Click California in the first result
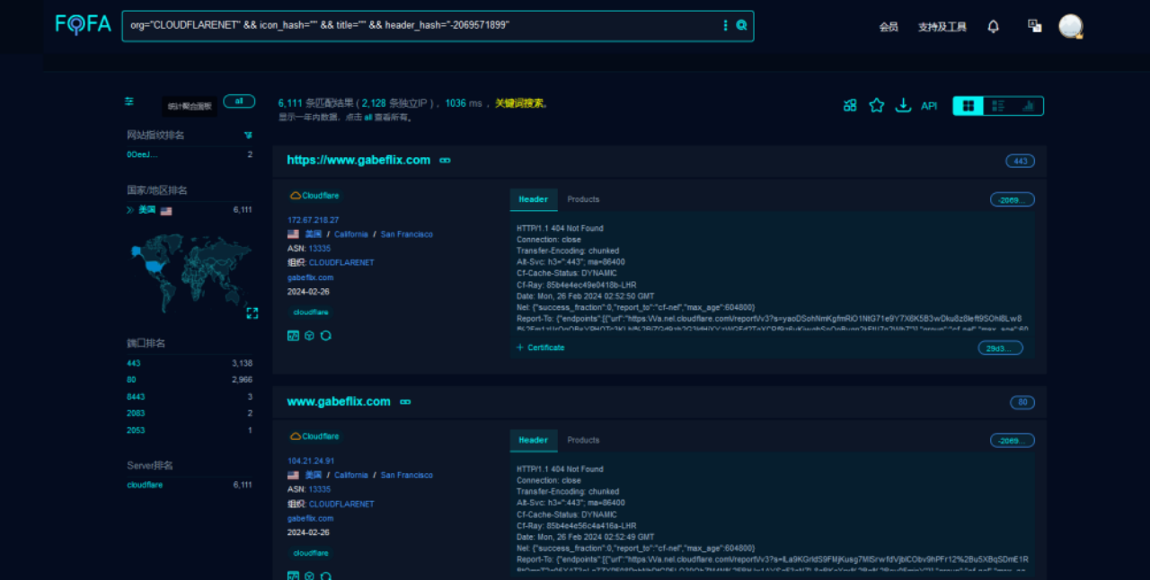Viewport: 1150px width, 580px height. pos(351,234)
